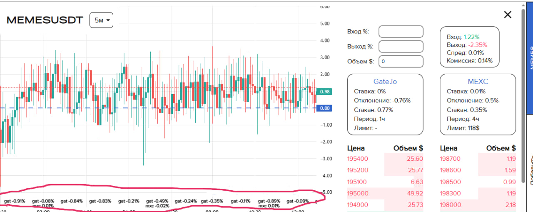
Task: Open the MEXC exchange link
Action: tap(478, 82)
